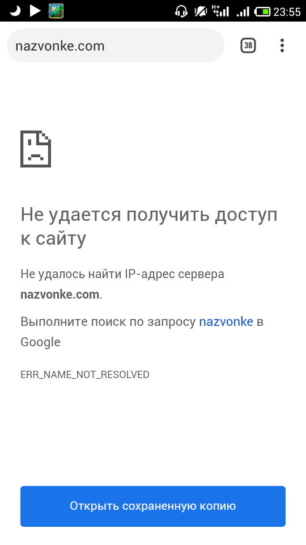Tap the muted sound status icon
The height and width of the screenshot is (545, 306).
click(x=201, y=11)
